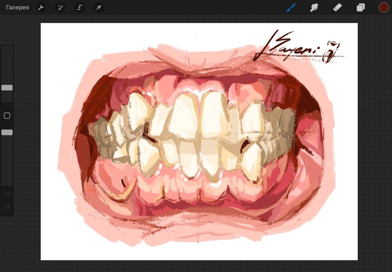392x272 pixels.
Task: Undo the last stroke via sidebar arrow
Action: click(x=7, y=194)
